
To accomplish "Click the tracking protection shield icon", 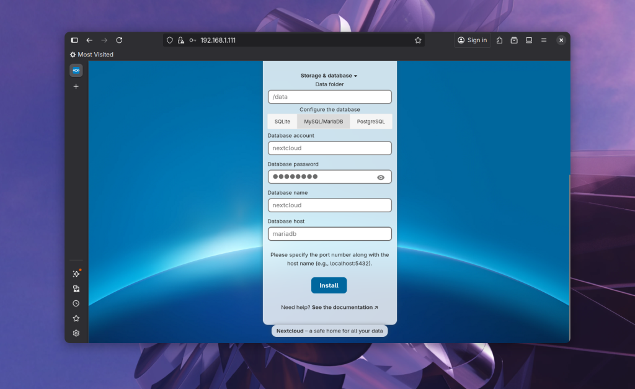I will coord(169,40).
